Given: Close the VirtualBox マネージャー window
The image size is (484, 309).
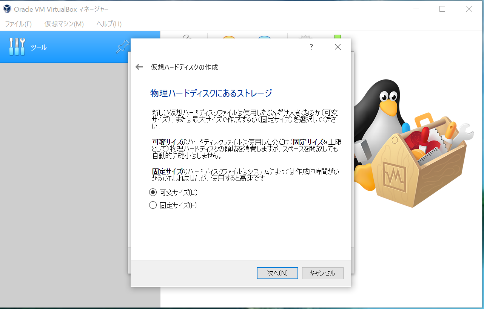Looking at the screenshot, I should [469, 9].
